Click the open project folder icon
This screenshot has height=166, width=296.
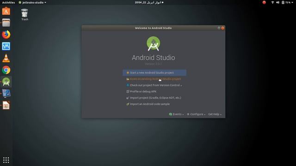pos(128,79)
